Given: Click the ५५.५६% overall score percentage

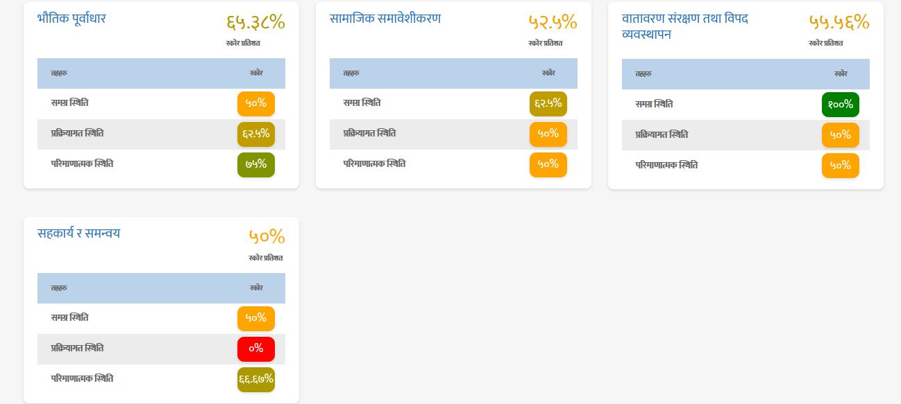Looking at the screenshot, I should (x=839, y=22).
